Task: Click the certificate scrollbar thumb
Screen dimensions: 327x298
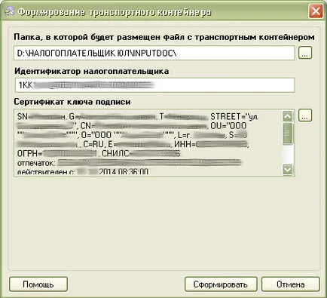Action: (288, 134)
